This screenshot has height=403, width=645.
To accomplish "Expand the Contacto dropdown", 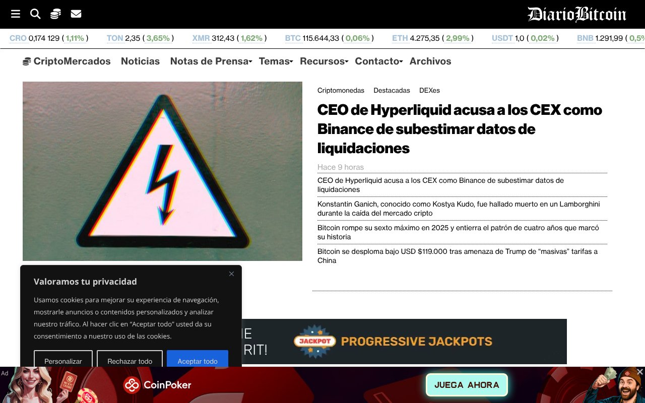I will coord(377,61).
